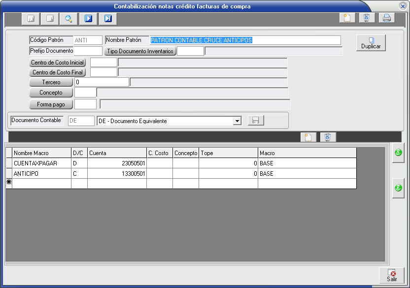The width and height of the screenshot is (410, 288).
Task: Open Tipo Documento Inventarios lookup
Action: [x=139, y=51]
